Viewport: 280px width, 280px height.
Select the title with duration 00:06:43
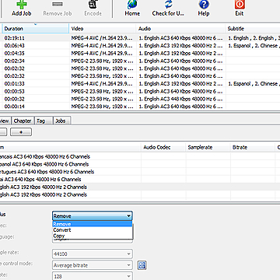[x=140, y=46]
